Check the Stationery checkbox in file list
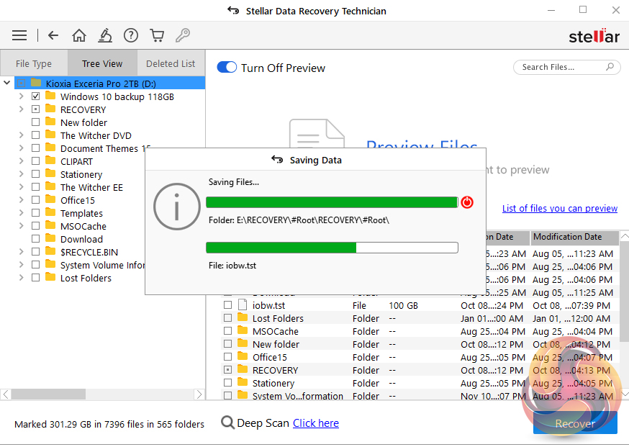This screenshot has width=629, height=447. tap(228, 383)
